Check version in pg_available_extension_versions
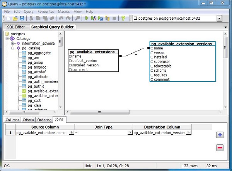Image resolution: width=232 pixels, height=171 pixels. [152, 53]
